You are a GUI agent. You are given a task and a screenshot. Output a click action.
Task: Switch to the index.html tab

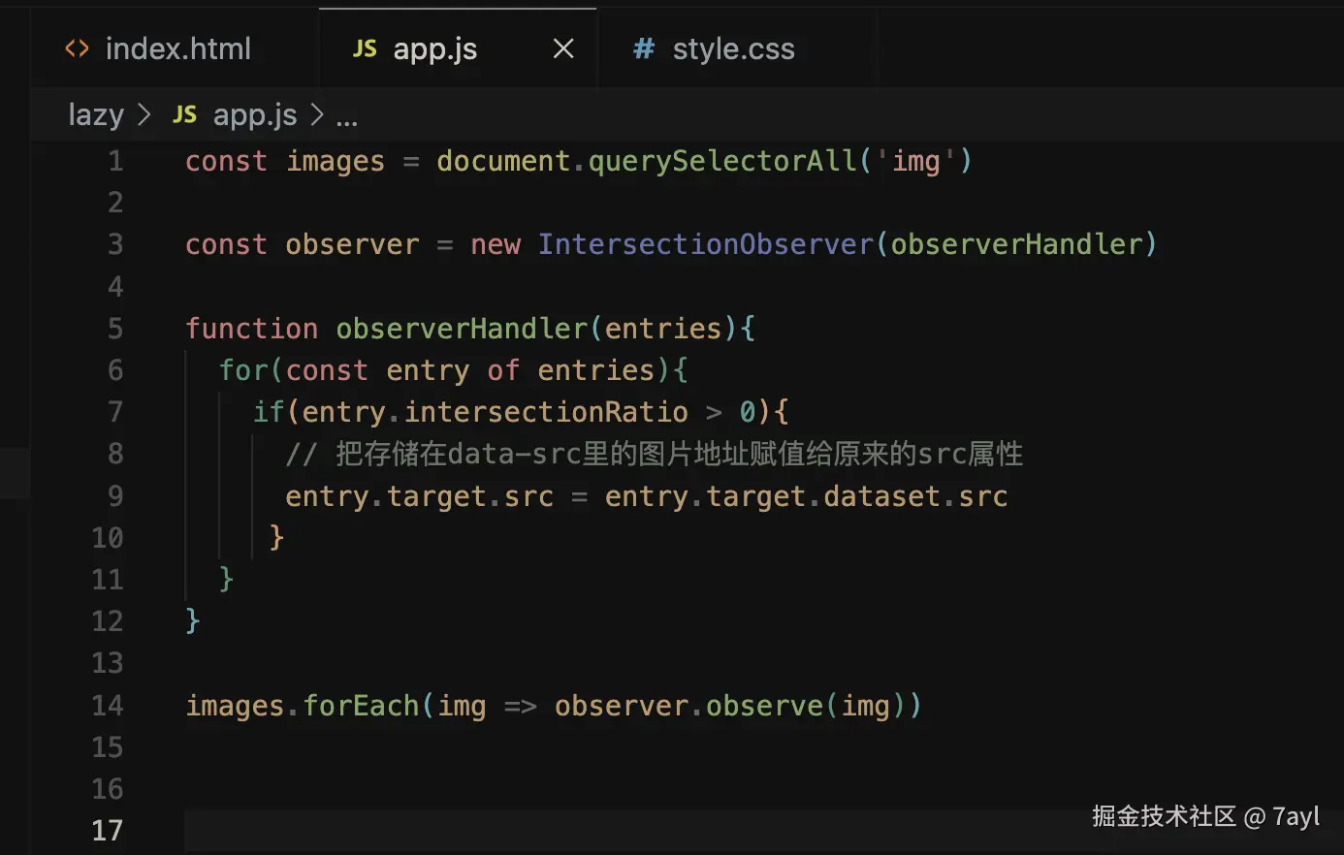coord(177,48)
